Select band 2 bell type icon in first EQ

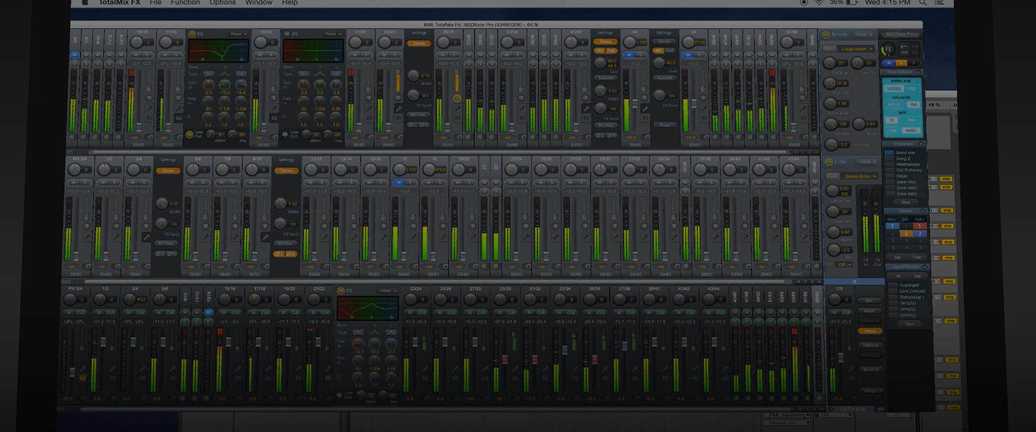[224, 74]
